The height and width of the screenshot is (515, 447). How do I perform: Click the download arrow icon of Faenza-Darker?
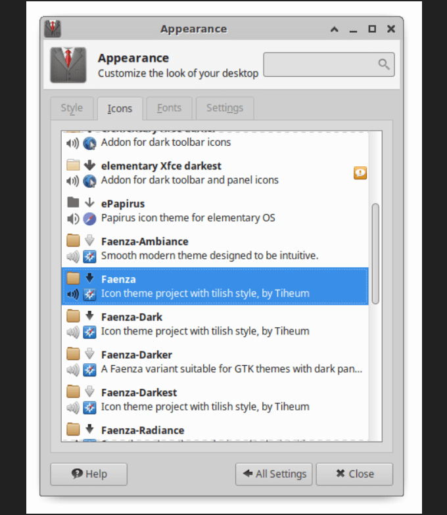click(x=89, y=353)
